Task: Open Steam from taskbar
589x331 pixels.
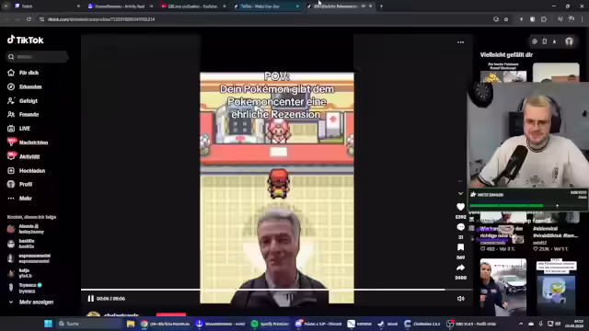Action: [387, 324]
